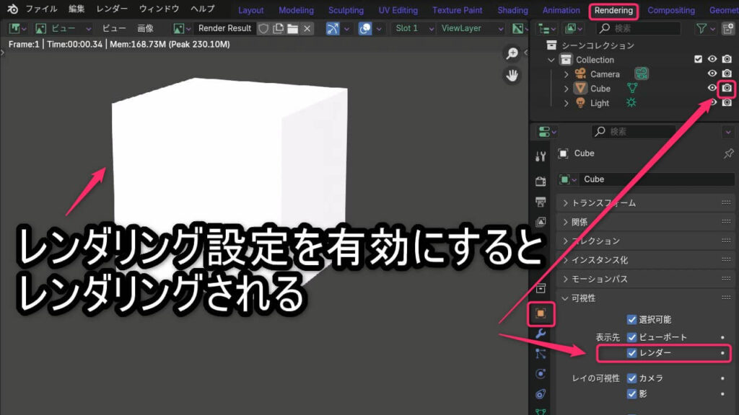Switch to the Modeling workspace tab

tap(296, 10)
